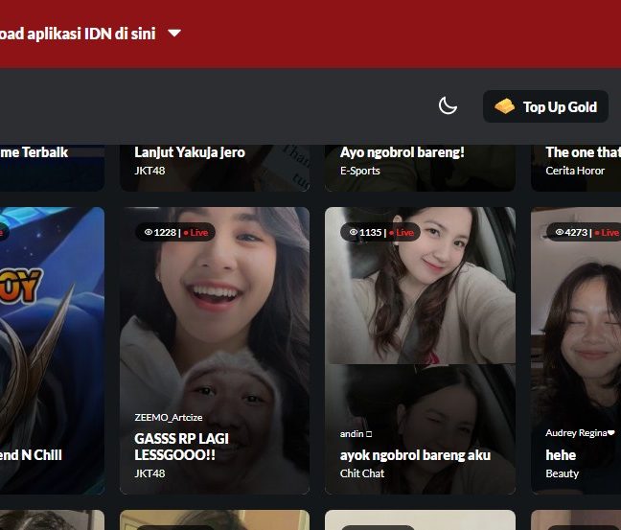Click the Live badge on ZEEMO_Artcize stream
The image size is (621, 530).
tap(197, 233)
